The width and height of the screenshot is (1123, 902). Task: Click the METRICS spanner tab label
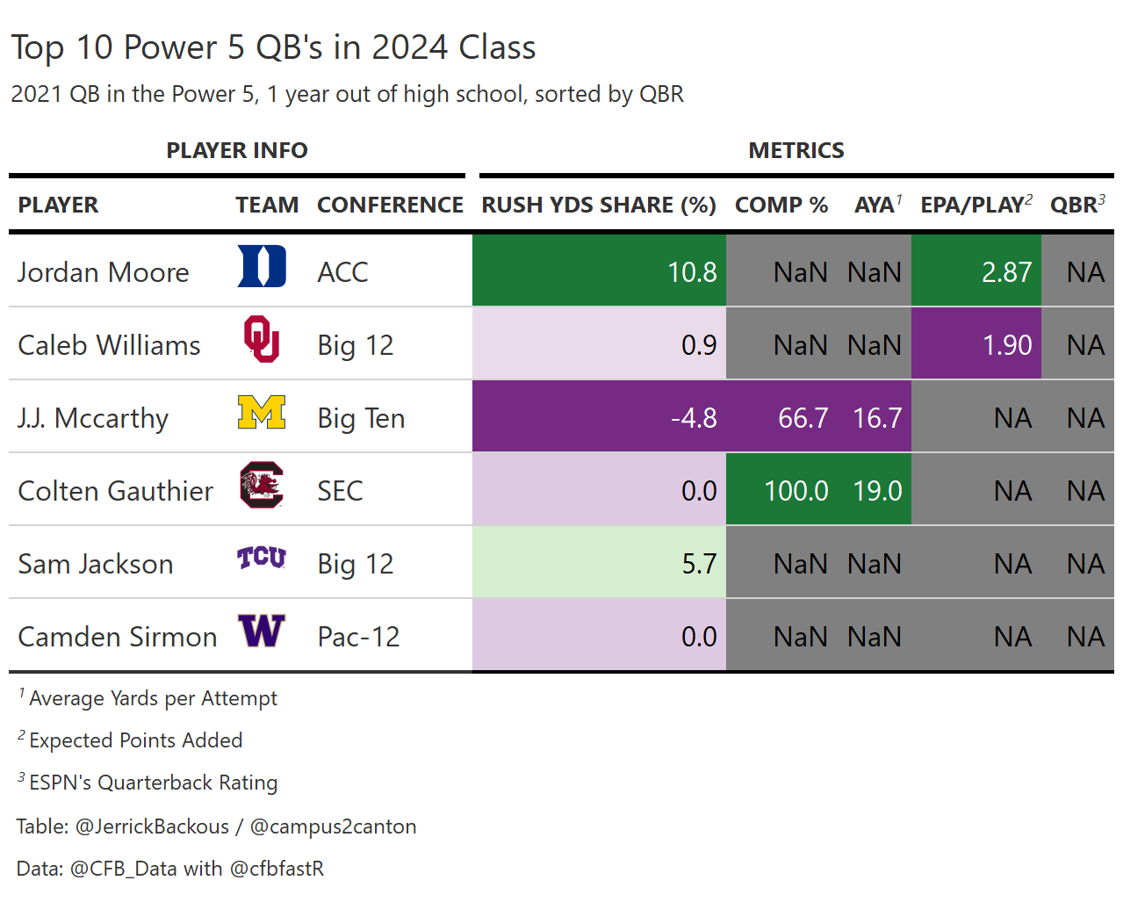pos(795,151)
